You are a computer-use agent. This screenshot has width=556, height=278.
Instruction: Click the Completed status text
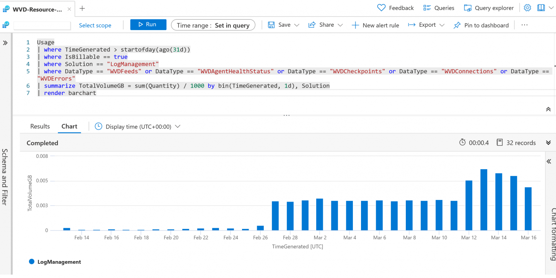[x=42, y=143]
